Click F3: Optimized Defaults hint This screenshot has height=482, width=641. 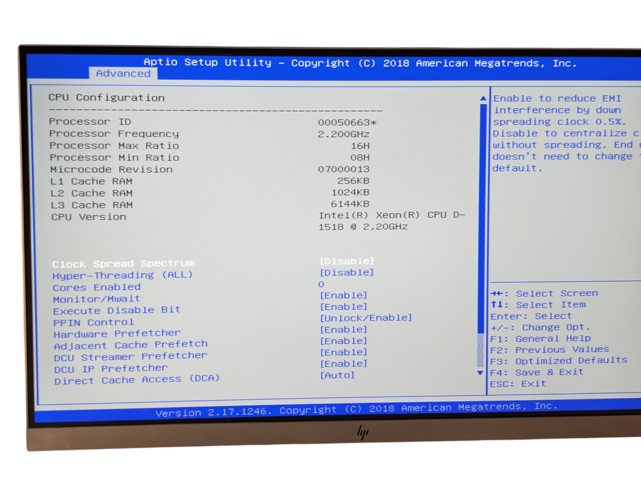[558, 361]
